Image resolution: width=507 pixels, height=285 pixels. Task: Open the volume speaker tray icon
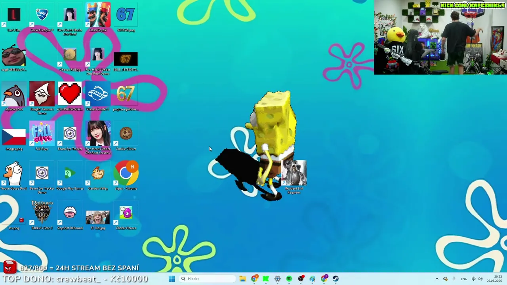click(480, 279)
